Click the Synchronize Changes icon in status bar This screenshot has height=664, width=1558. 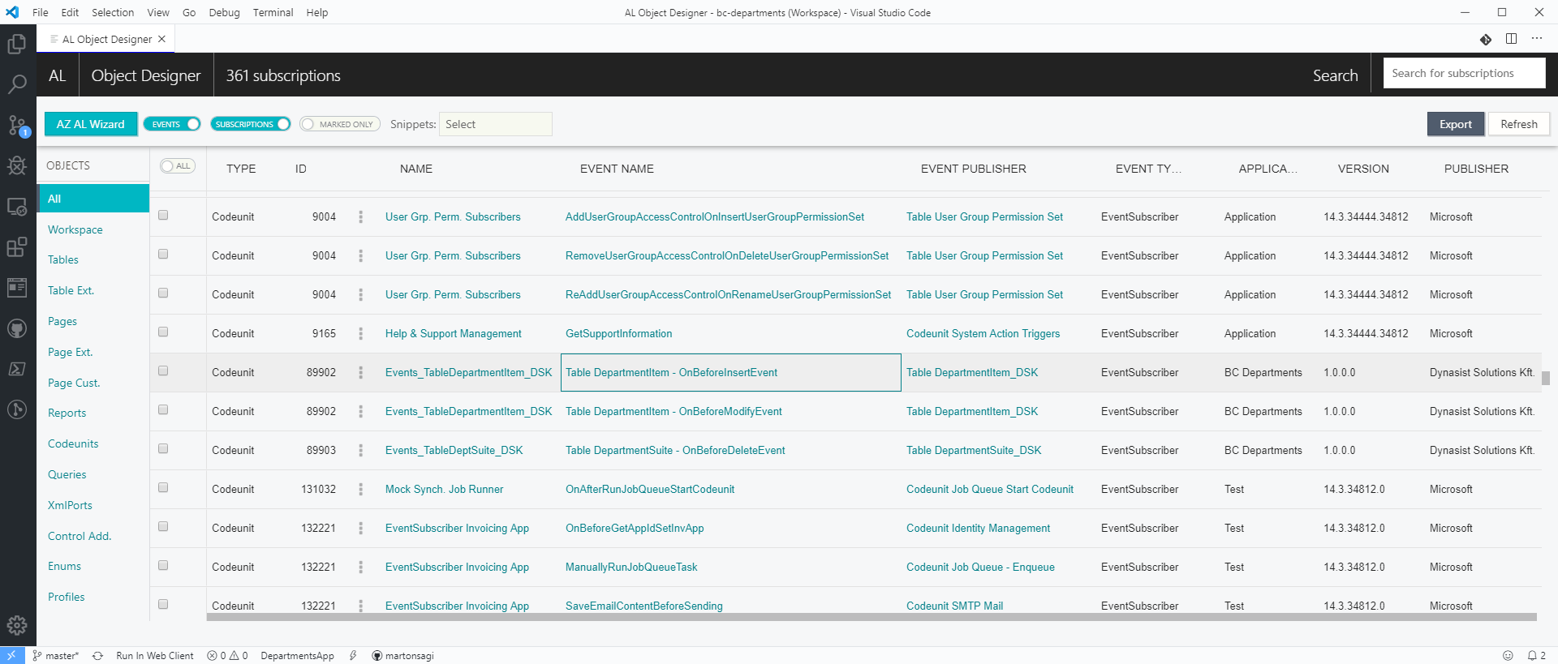(x=97, y=656)
